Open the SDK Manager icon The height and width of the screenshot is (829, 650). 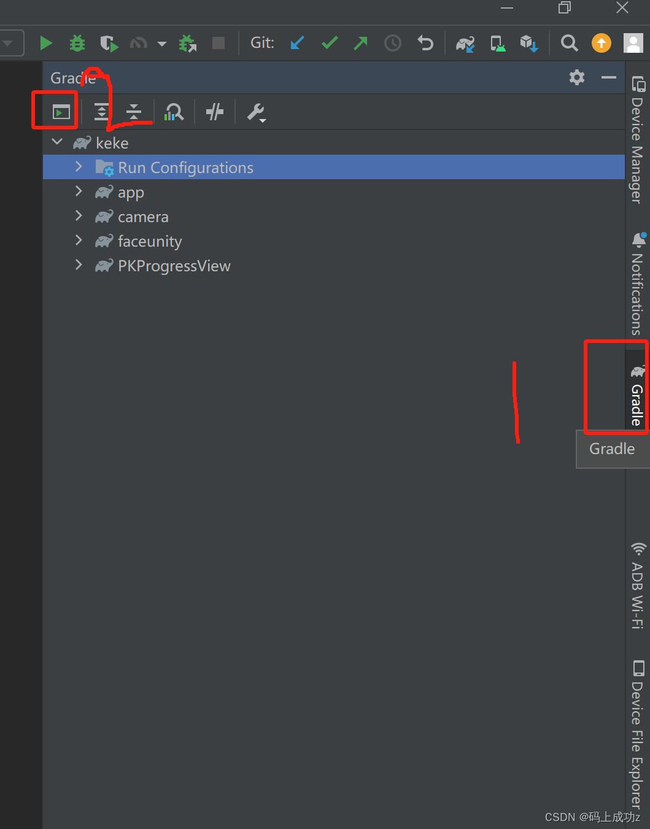(529, 43)
